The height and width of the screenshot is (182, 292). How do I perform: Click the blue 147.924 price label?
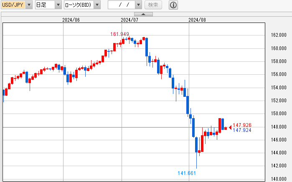pos(242,130)
